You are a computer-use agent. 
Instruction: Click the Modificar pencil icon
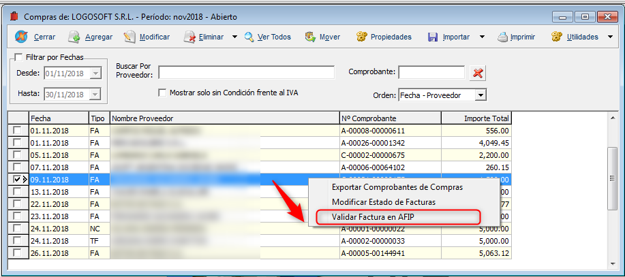[x=129, y=37]
